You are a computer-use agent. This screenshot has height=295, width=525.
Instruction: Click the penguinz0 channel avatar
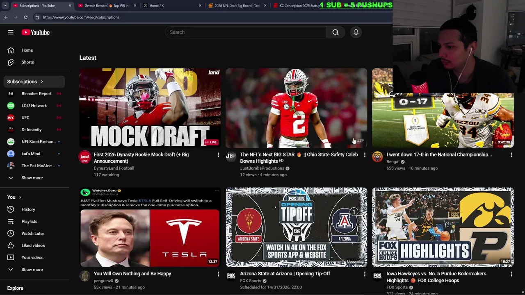point(85,276)
